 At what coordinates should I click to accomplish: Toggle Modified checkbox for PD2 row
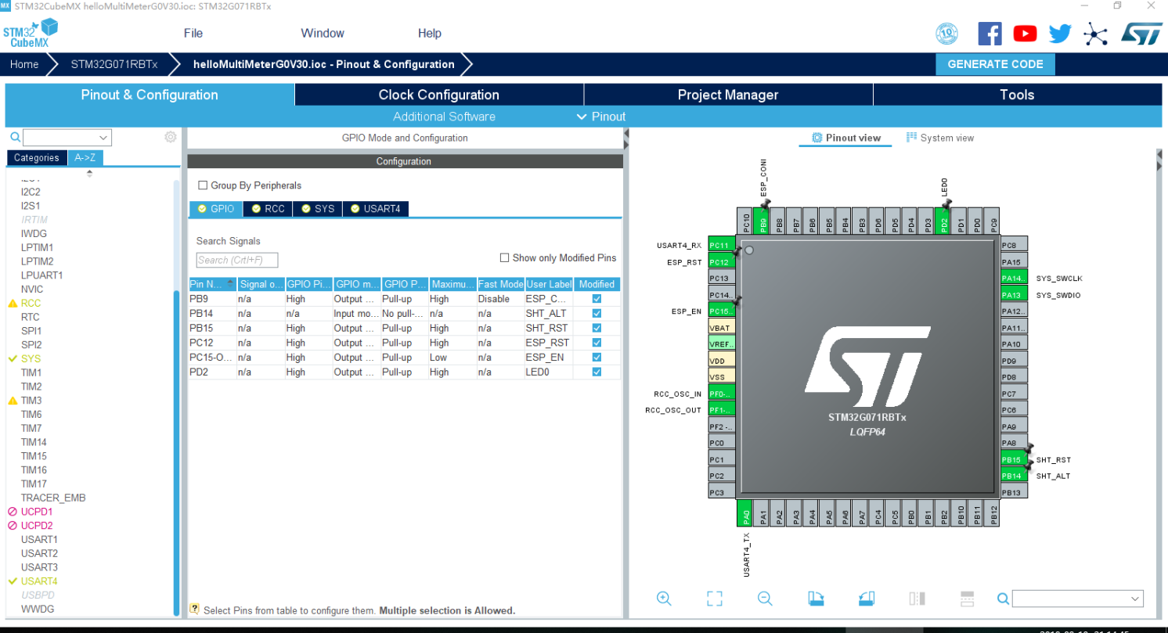click(x=597, y=372)
